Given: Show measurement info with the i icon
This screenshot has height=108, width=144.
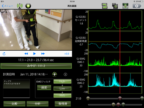Looking at the screenshot, I should click(x=66, y=74).
